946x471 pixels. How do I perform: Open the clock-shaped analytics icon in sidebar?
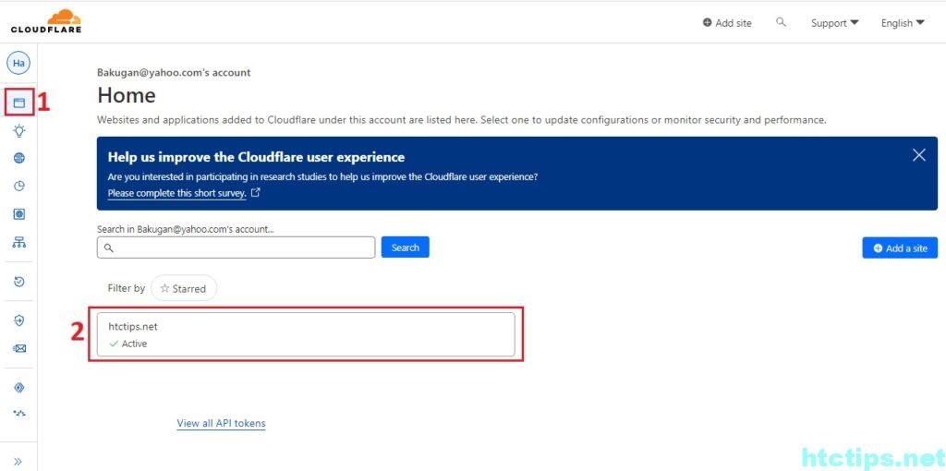19,186
